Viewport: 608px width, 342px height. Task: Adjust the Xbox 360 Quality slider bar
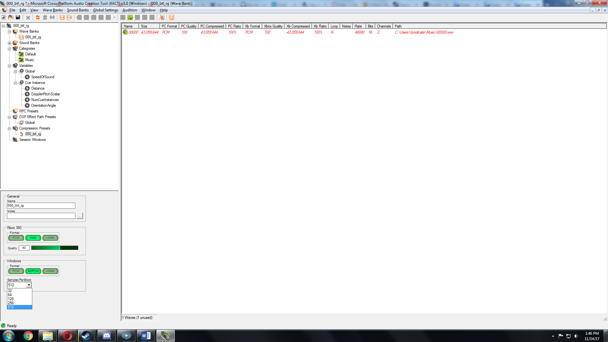tap(54, 248)
